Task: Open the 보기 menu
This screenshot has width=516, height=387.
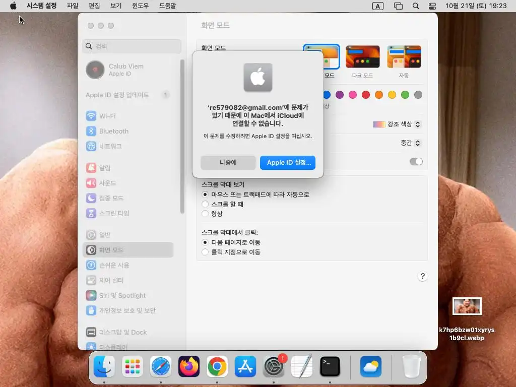Action: click(x=116, y=6)
